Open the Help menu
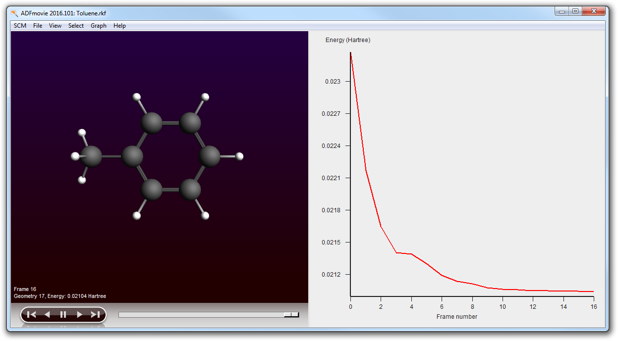 click(x=119, y=26)
